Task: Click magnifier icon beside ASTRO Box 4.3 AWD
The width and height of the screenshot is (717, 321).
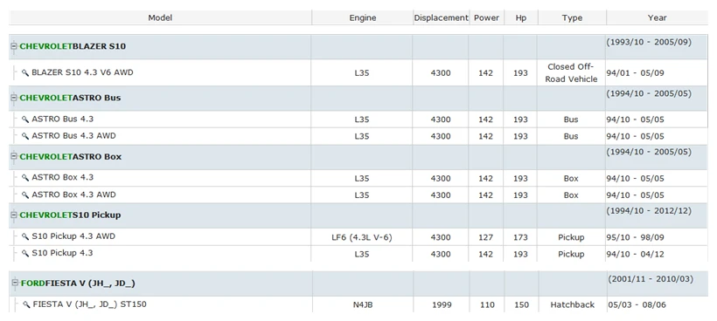Action: [25, 195]
